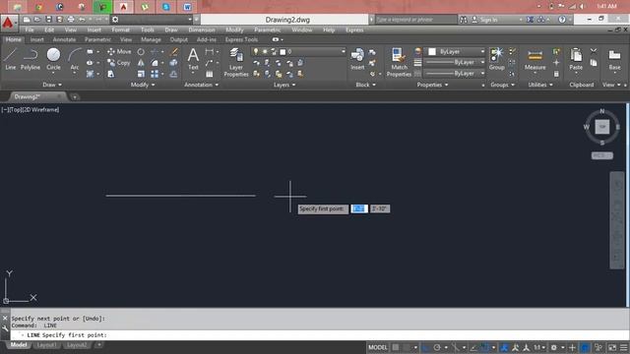Image resolution: width=630 pixels, height=354 pixels.
Task: Switch to the Annotate ribbon tab
Action: [x=64, y=39]
